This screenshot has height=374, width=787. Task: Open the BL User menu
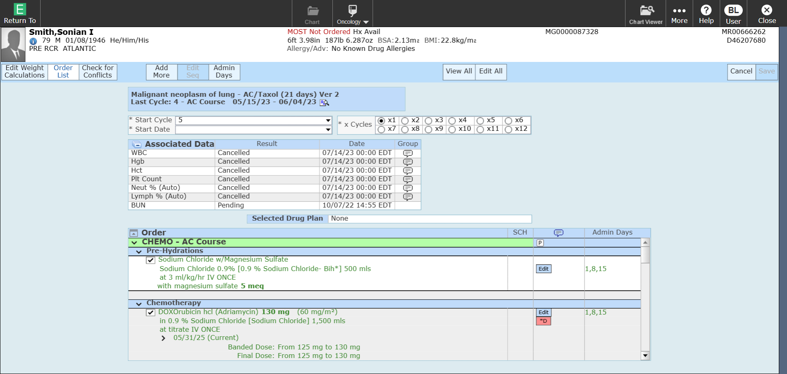click(x=733, y=14)
